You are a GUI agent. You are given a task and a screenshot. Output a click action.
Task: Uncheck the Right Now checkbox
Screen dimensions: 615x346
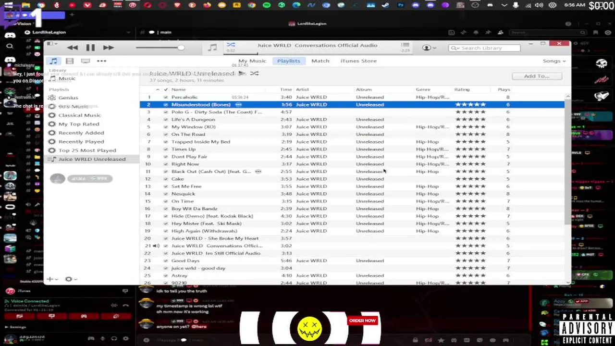(166, 164)
